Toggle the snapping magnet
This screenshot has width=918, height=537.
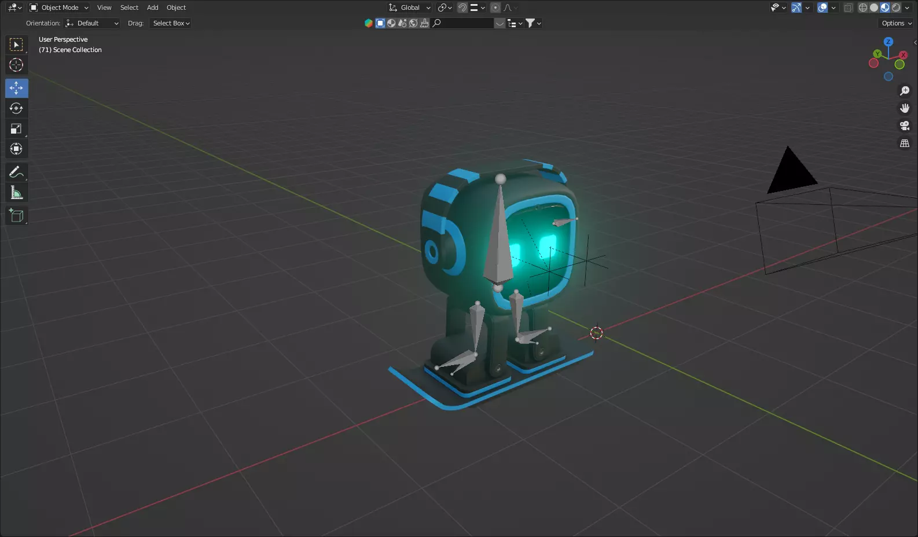(462, 8)
